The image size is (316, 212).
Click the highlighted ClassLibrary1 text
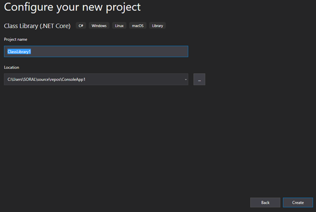19,52
